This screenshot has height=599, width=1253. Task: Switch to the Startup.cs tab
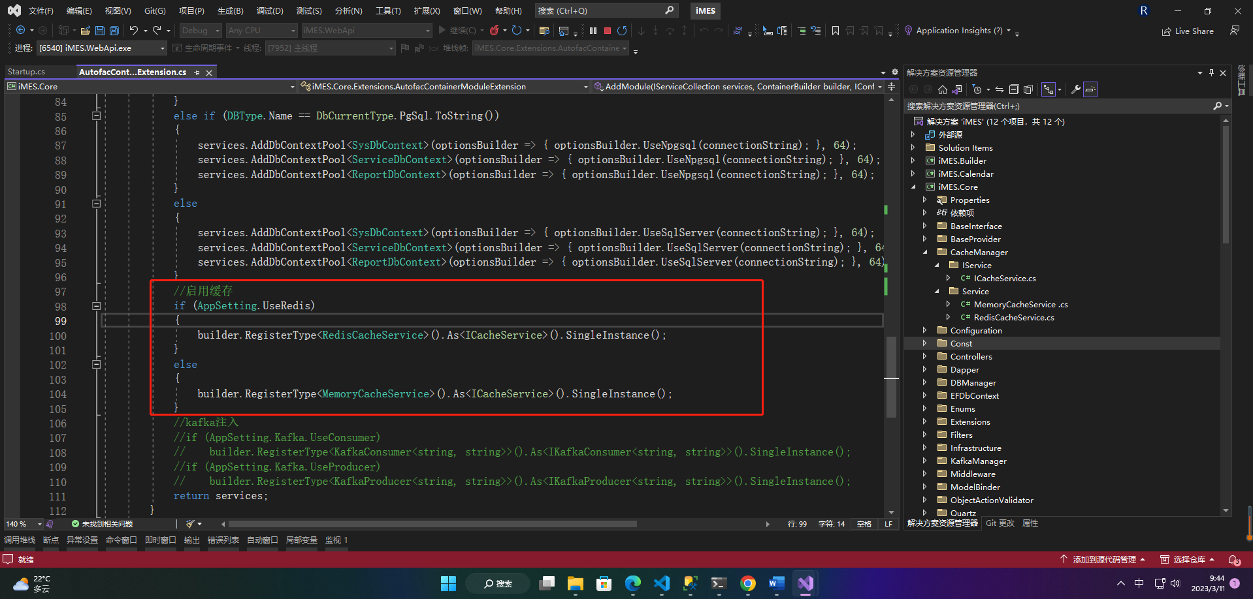(27, 72)
